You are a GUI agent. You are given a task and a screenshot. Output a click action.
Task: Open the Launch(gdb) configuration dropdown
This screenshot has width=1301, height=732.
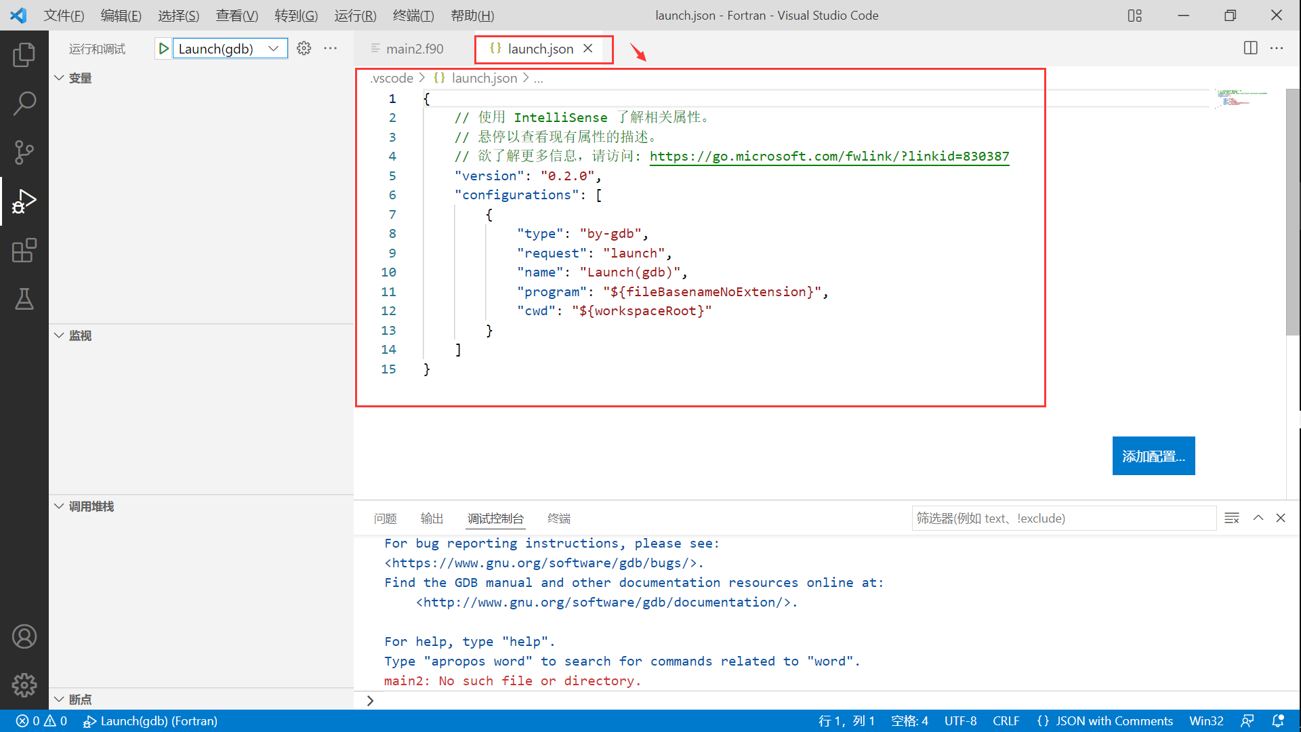(x=230, y=48)
